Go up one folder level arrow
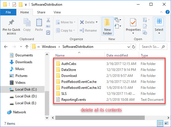171x127 pixels. (x=27, y=47)
